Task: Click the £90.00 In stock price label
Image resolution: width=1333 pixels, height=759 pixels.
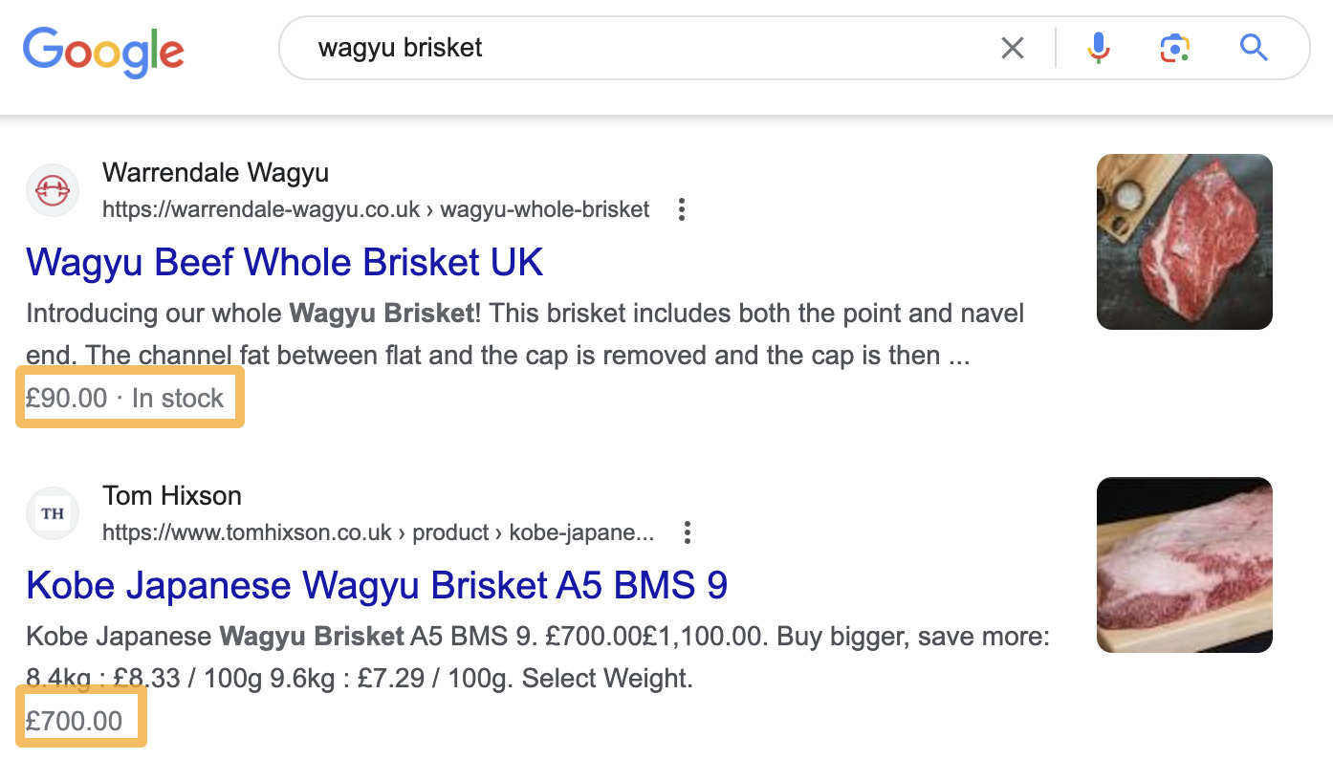Action: [x=129, y=397]
